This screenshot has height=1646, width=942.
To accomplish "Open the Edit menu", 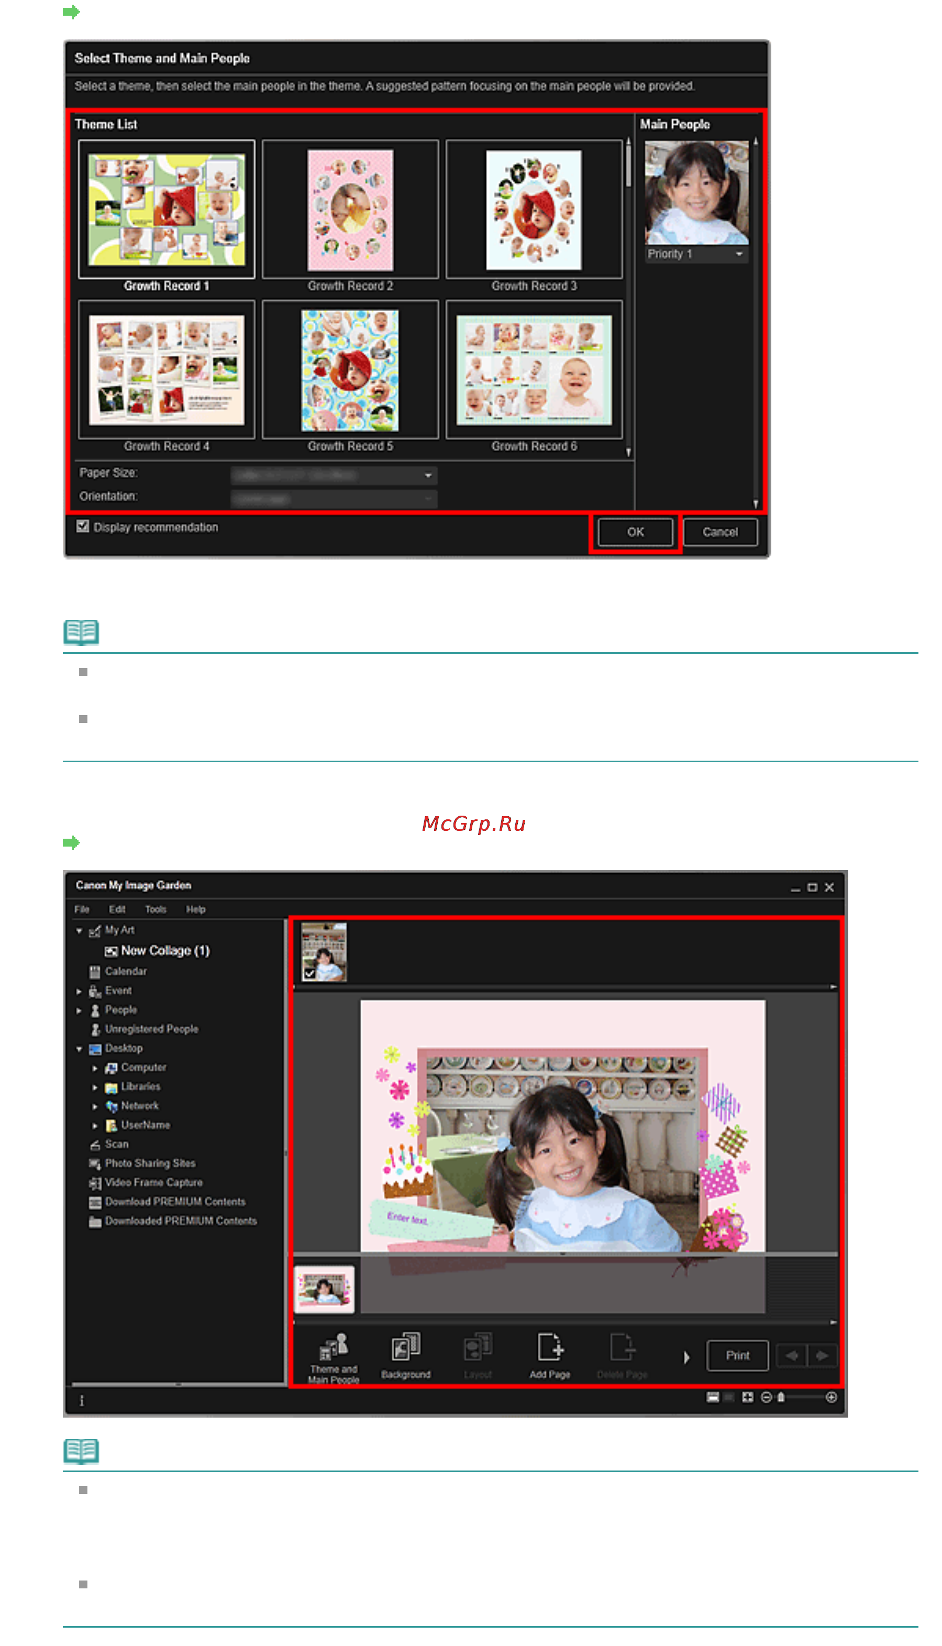I will click(117, 909).
